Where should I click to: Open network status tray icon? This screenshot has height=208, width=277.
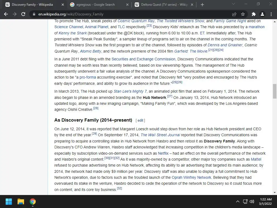(x=245, y=201)
